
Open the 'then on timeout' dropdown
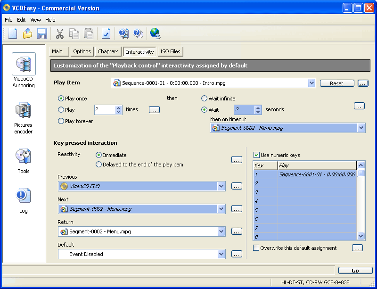click(x=361, y=128)
